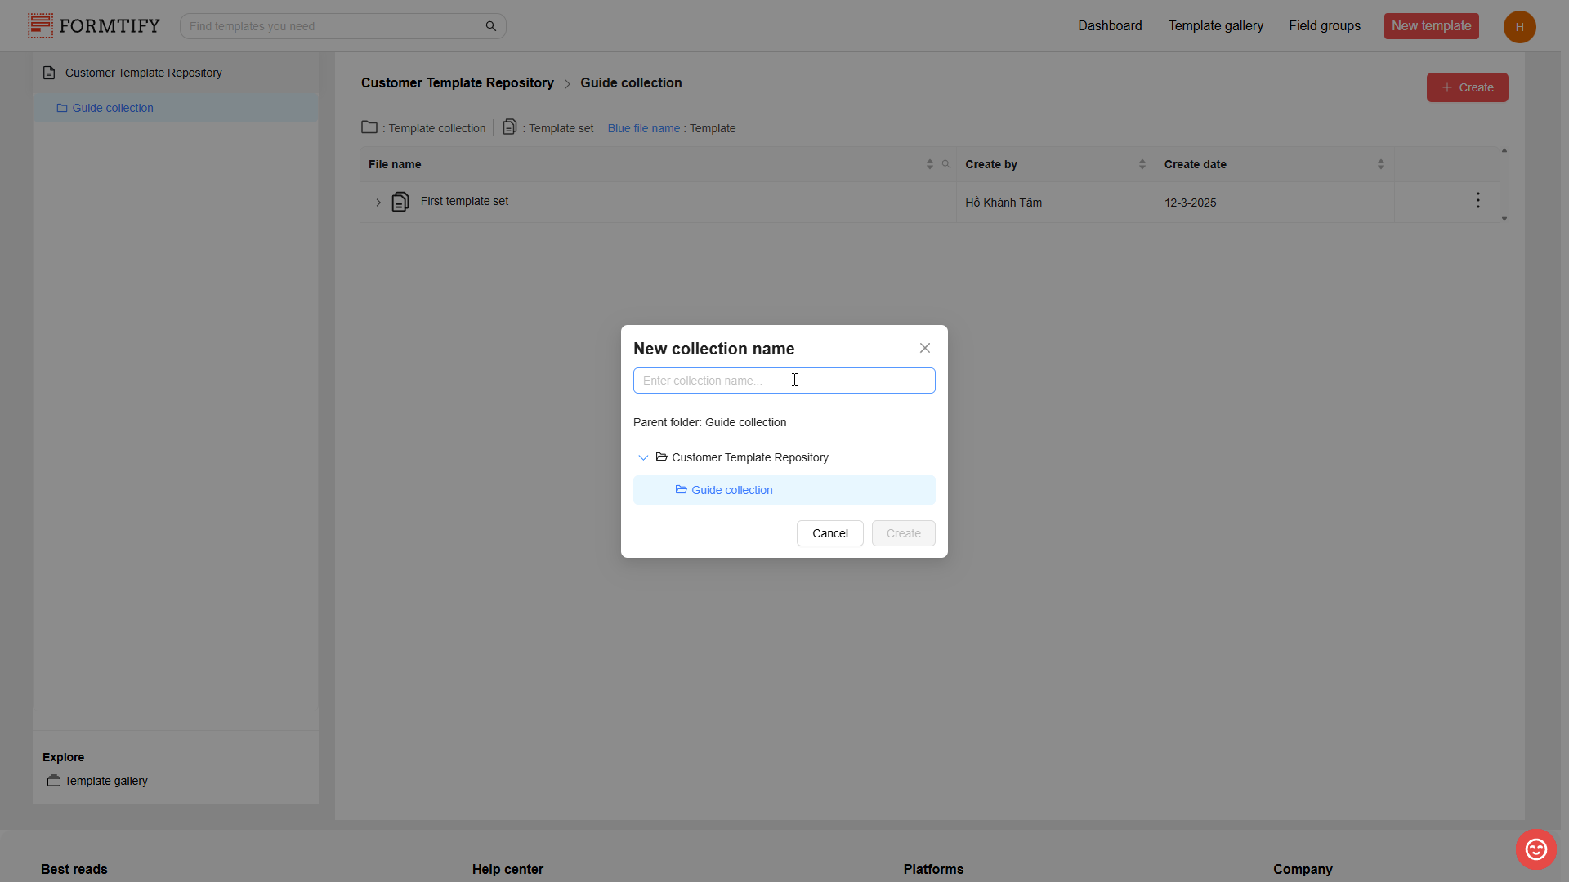
Task: Focus the Enter collection name input field
Action: [784, 381]
